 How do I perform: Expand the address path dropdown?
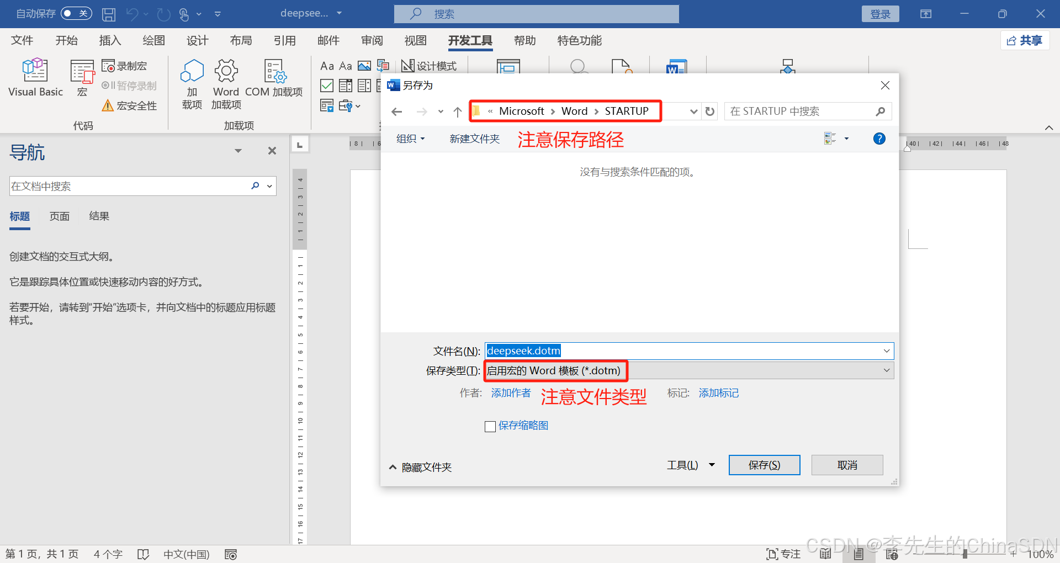point(694,111)
